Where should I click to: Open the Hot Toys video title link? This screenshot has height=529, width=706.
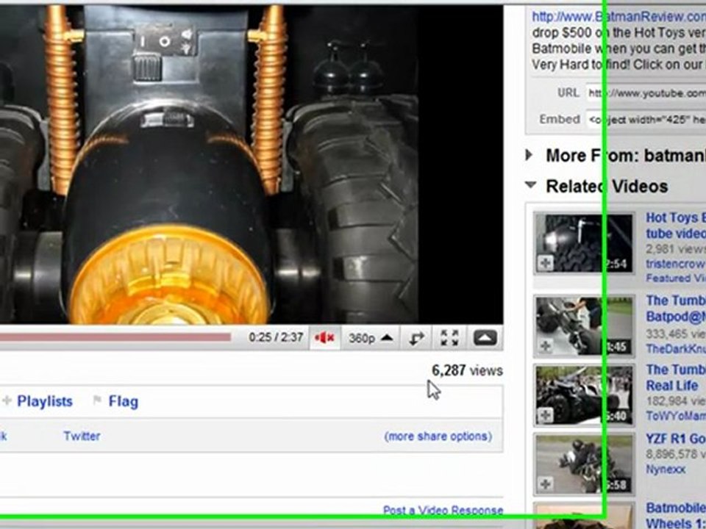[x=676, y=226]
